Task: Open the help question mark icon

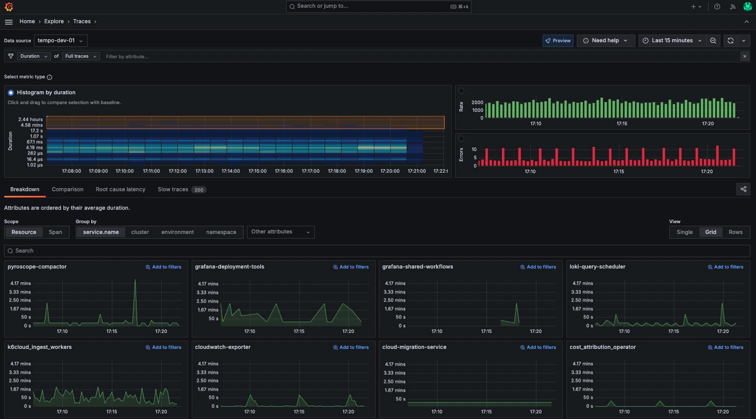Action: 717,7
